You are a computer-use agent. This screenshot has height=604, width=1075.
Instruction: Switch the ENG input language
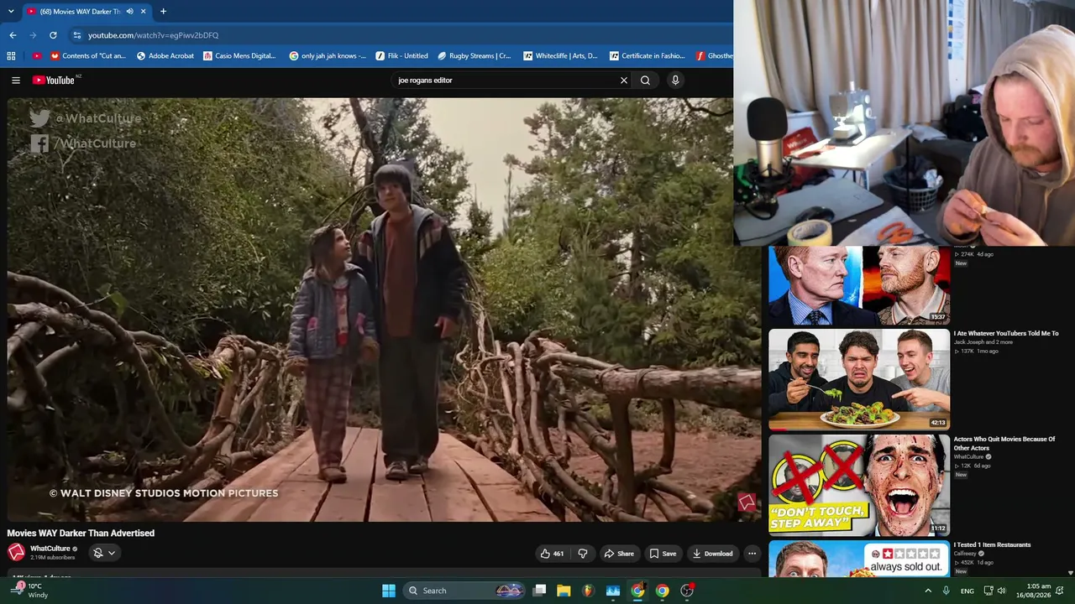(967, 591)
